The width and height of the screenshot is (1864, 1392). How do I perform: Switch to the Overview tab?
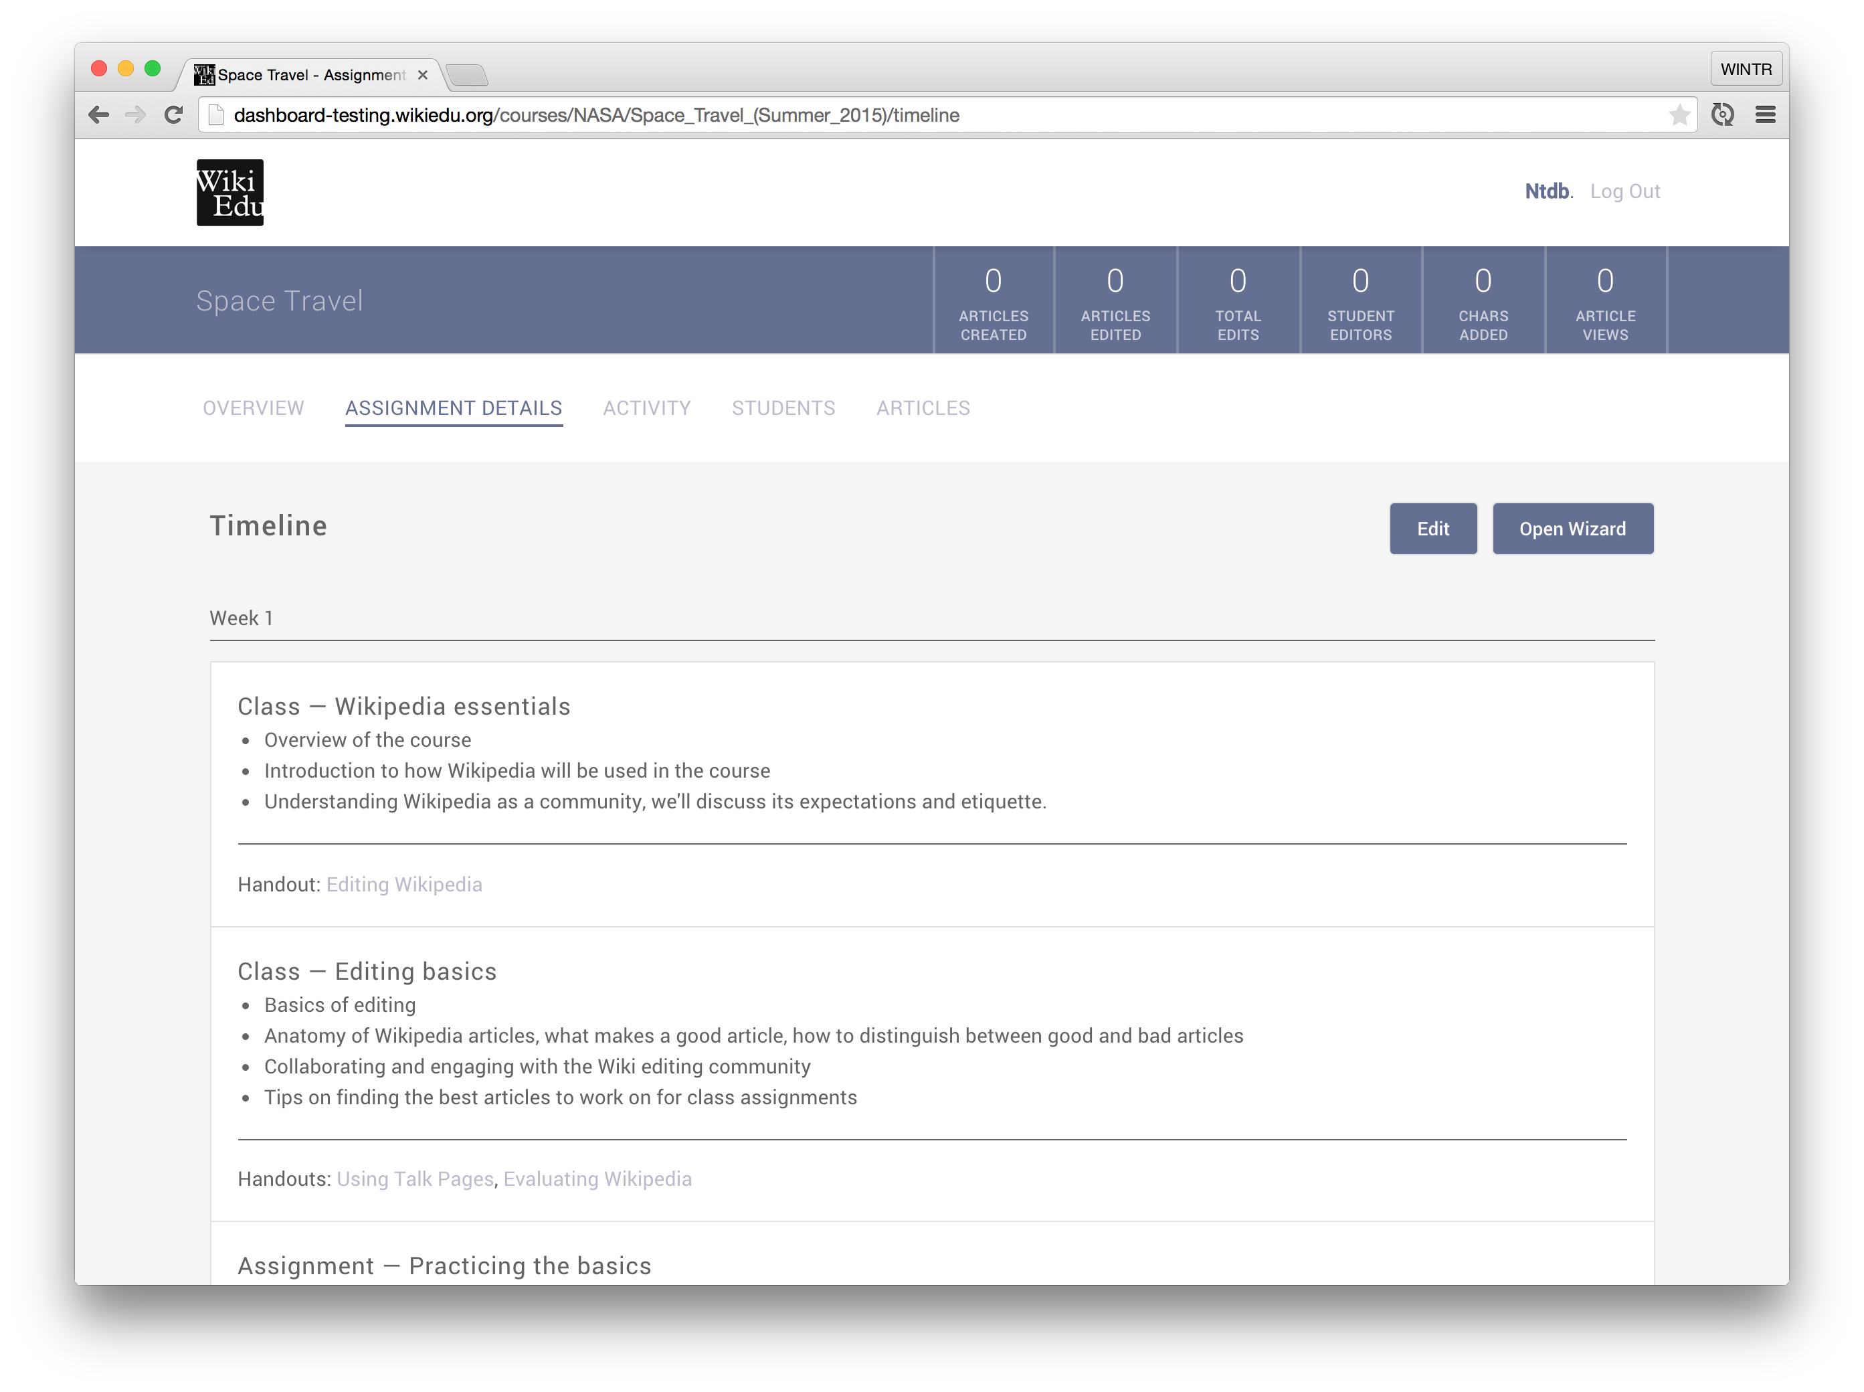(254, 408)
